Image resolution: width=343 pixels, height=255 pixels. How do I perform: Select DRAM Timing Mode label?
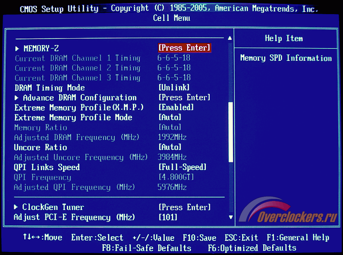point(50,88)
